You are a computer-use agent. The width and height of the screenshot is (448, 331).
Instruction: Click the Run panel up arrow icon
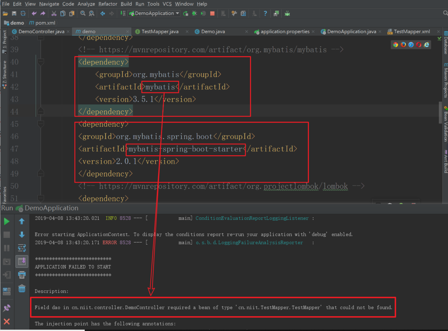click(x=22, y=221)
